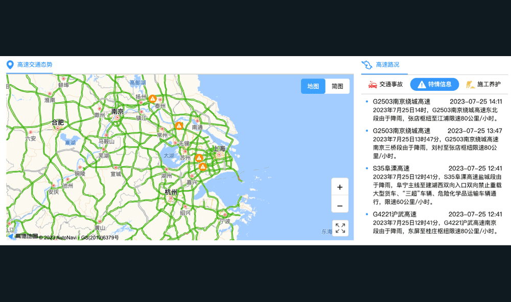Select the 特情信息 filter
This screenshot has height=302, width=511.
[434, 84]
